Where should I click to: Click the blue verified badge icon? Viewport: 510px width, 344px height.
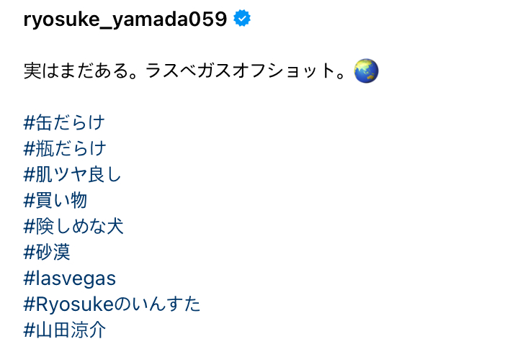coord(243,19)
